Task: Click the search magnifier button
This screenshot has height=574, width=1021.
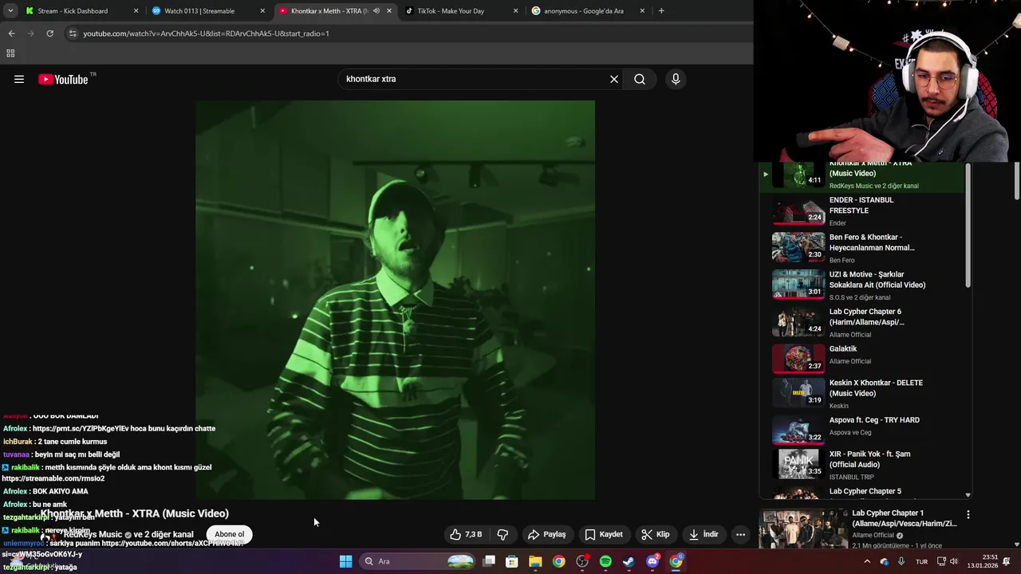Action: (x=640, y=79)
